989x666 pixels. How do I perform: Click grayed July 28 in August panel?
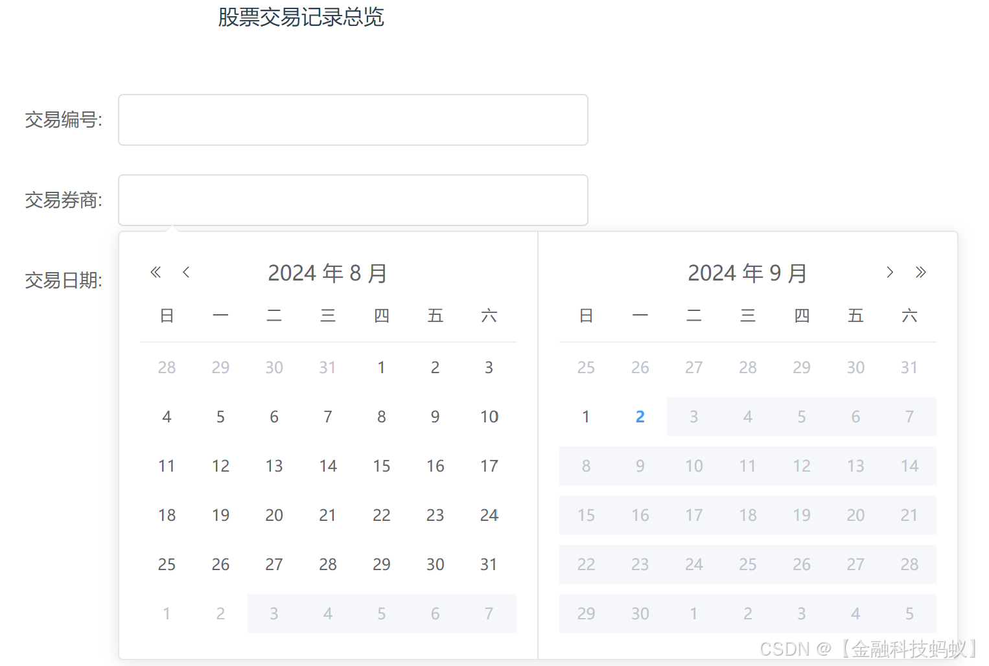coord(167,367)
